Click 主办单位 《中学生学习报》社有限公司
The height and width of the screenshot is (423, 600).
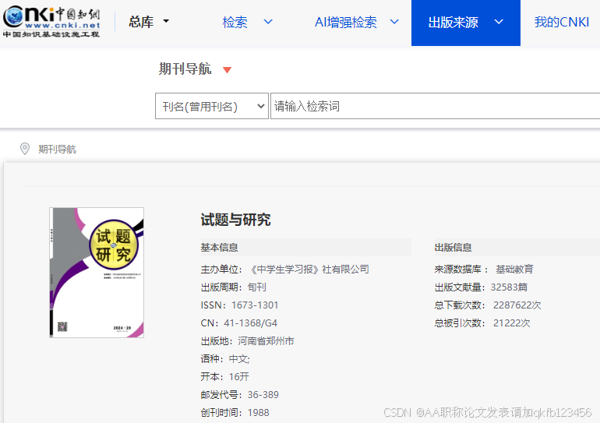click(x=284, y=270)
